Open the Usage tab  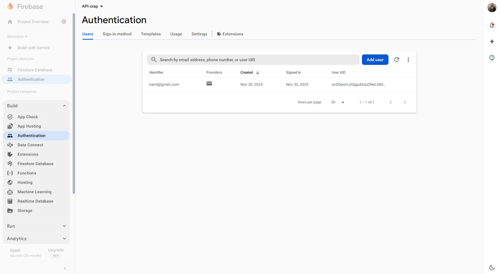(176, 34)
